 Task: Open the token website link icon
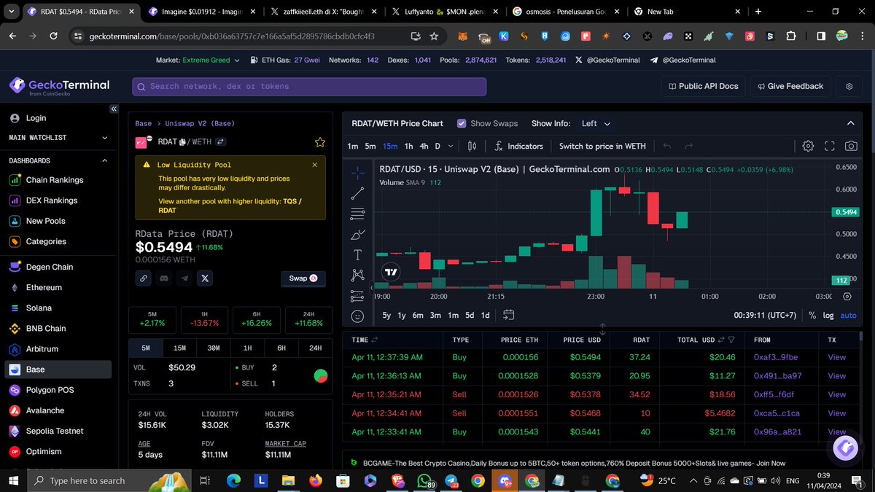point(144,278)
